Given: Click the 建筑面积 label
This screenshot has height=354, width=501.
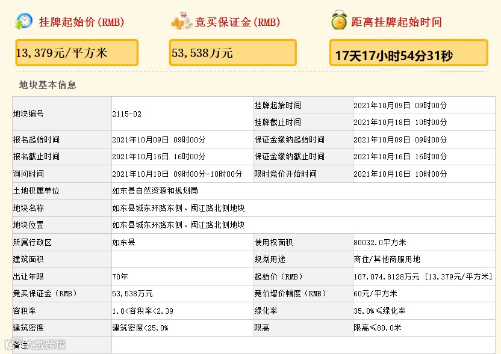Looking at the screenshot, I should [28, 259].
